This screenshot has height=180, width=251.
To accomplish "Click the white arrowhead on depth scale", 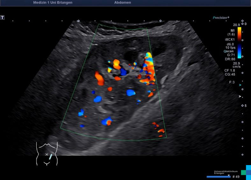I will tap(240, 96).
